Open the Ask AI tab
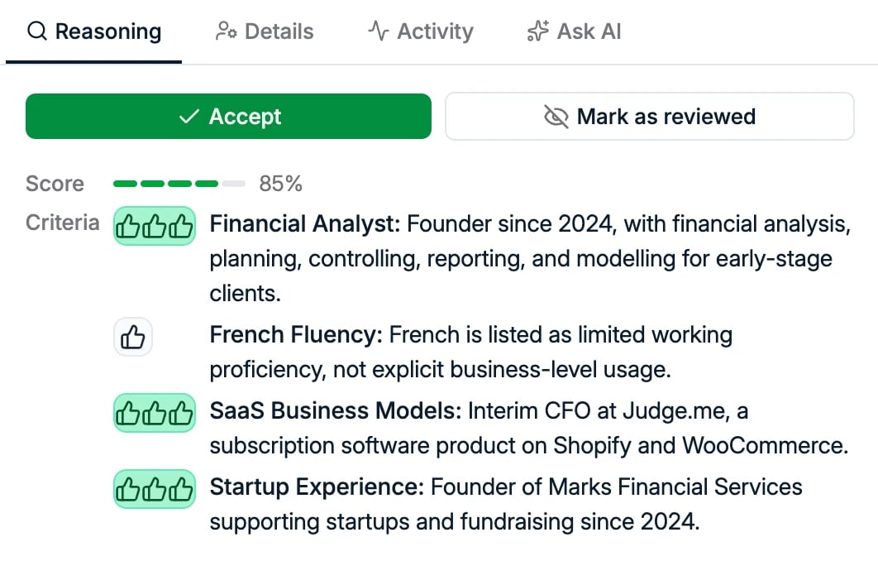This screenshot has width=878, height=561. pyautogui.click(x=574, y=31)
